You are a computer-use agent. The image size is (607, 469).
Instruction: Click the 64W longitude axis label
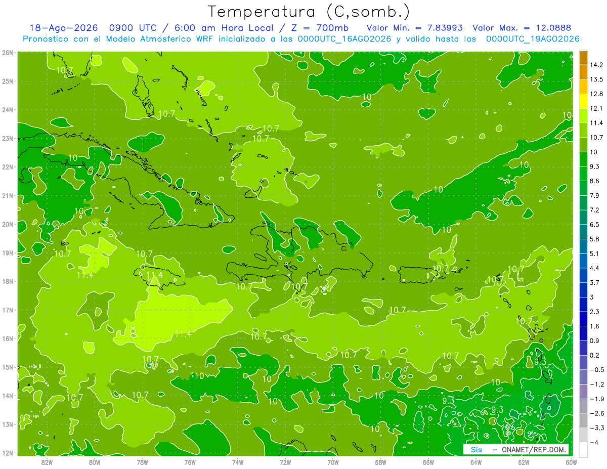(x=475, y=462)
